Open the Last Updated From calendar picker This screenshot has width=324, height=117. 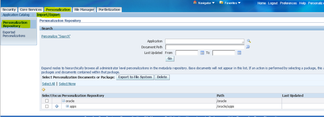(202, 53)
